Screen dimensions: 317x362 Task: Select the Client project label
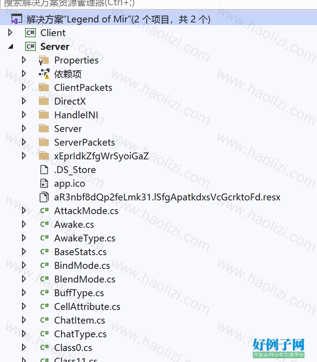point(53,33)
